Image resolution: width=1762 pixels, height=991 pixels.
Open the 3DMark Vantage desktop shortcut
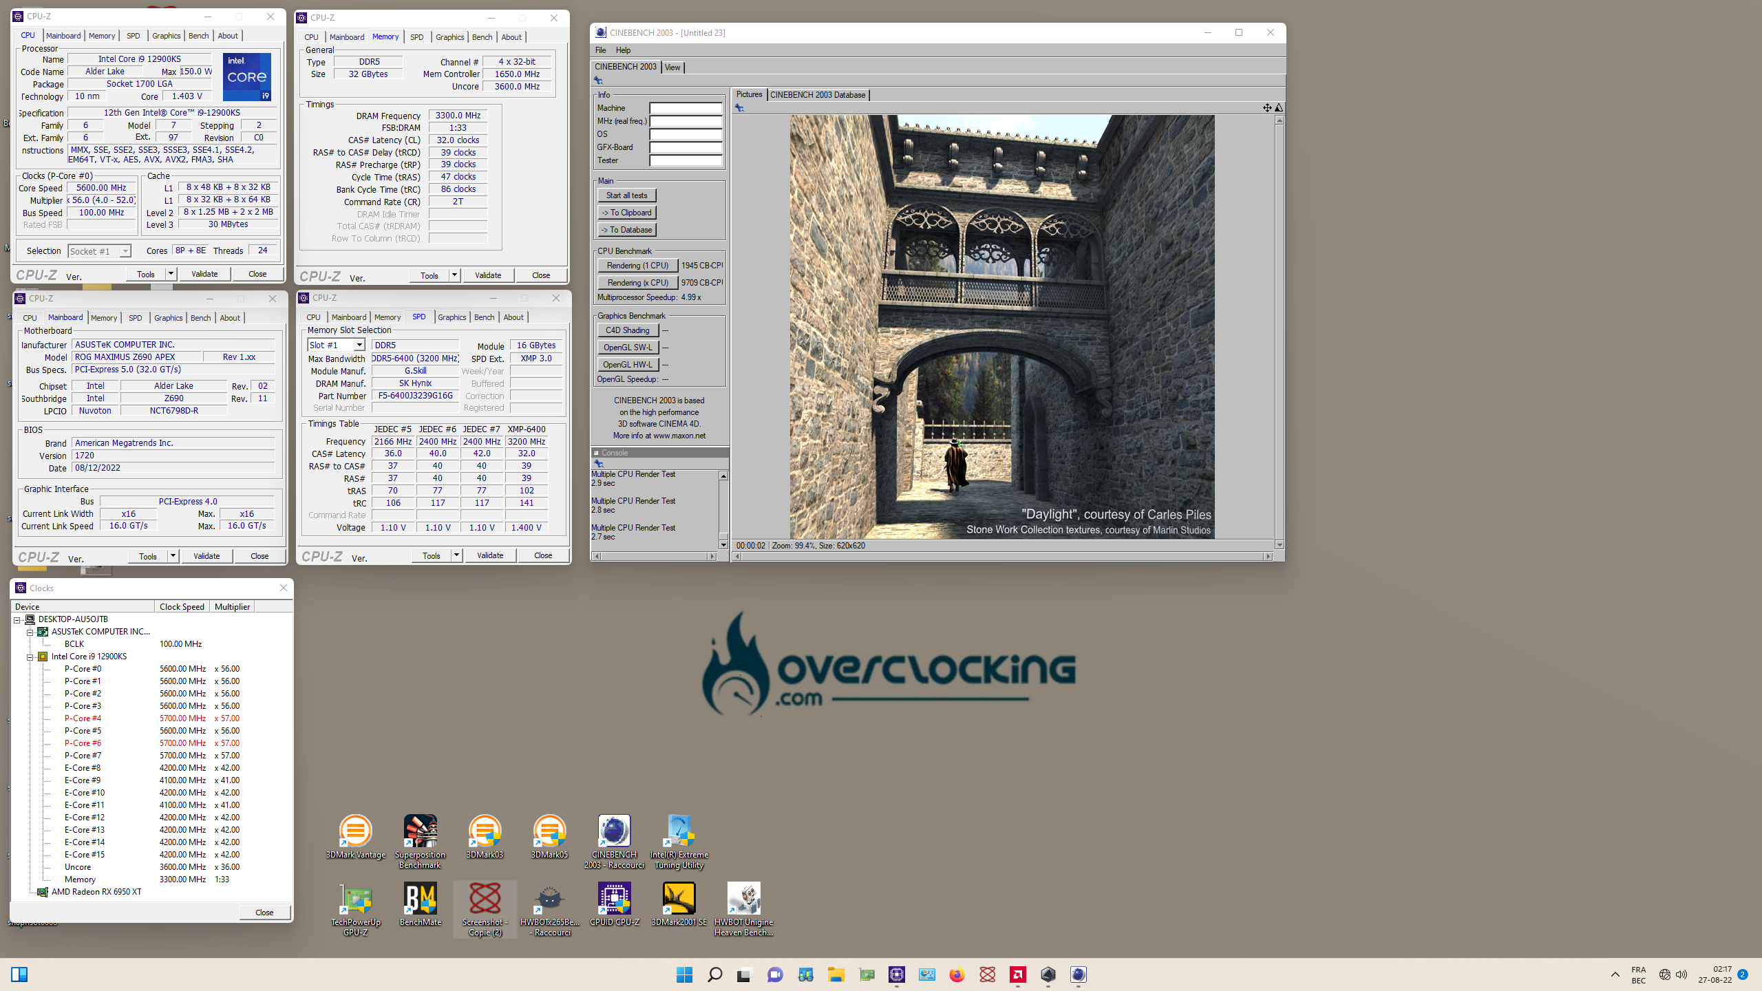[x=355, y=836]
